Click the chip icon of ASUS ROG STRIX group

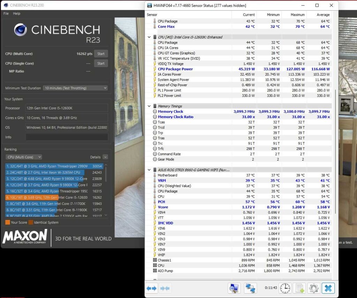(155, 170)
